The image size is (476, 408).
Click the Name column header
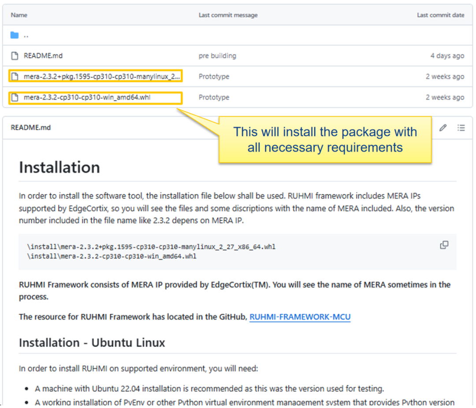pyautogui.click(x=19, y=15)
